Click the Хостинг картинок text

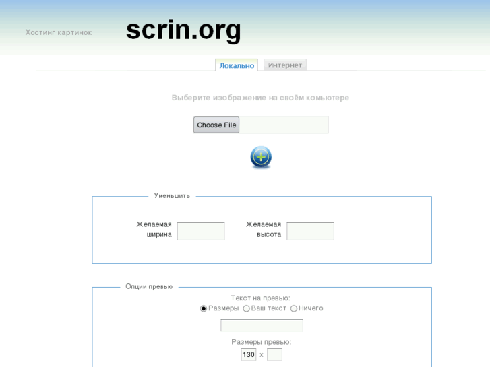(x=59, y=32)
